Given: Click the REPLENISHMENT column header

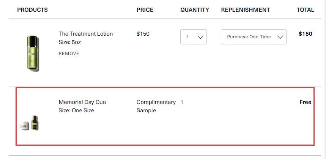Looking at the screenshot, I should click(246, 10).
